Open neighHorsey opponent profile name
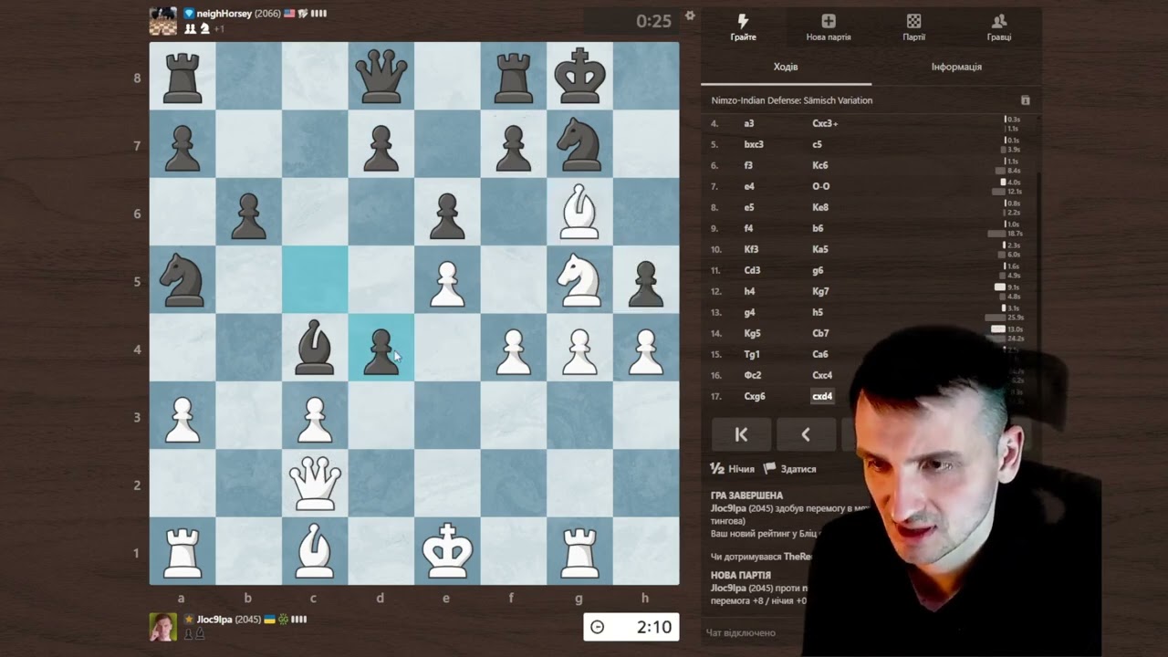The height and width of the screenshot is (657, 1168). (224, 14)
